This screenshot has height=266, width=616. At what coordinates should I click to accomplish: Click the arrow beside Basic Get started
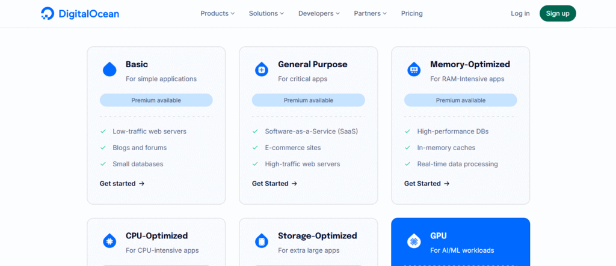click(x=142, y=184)
